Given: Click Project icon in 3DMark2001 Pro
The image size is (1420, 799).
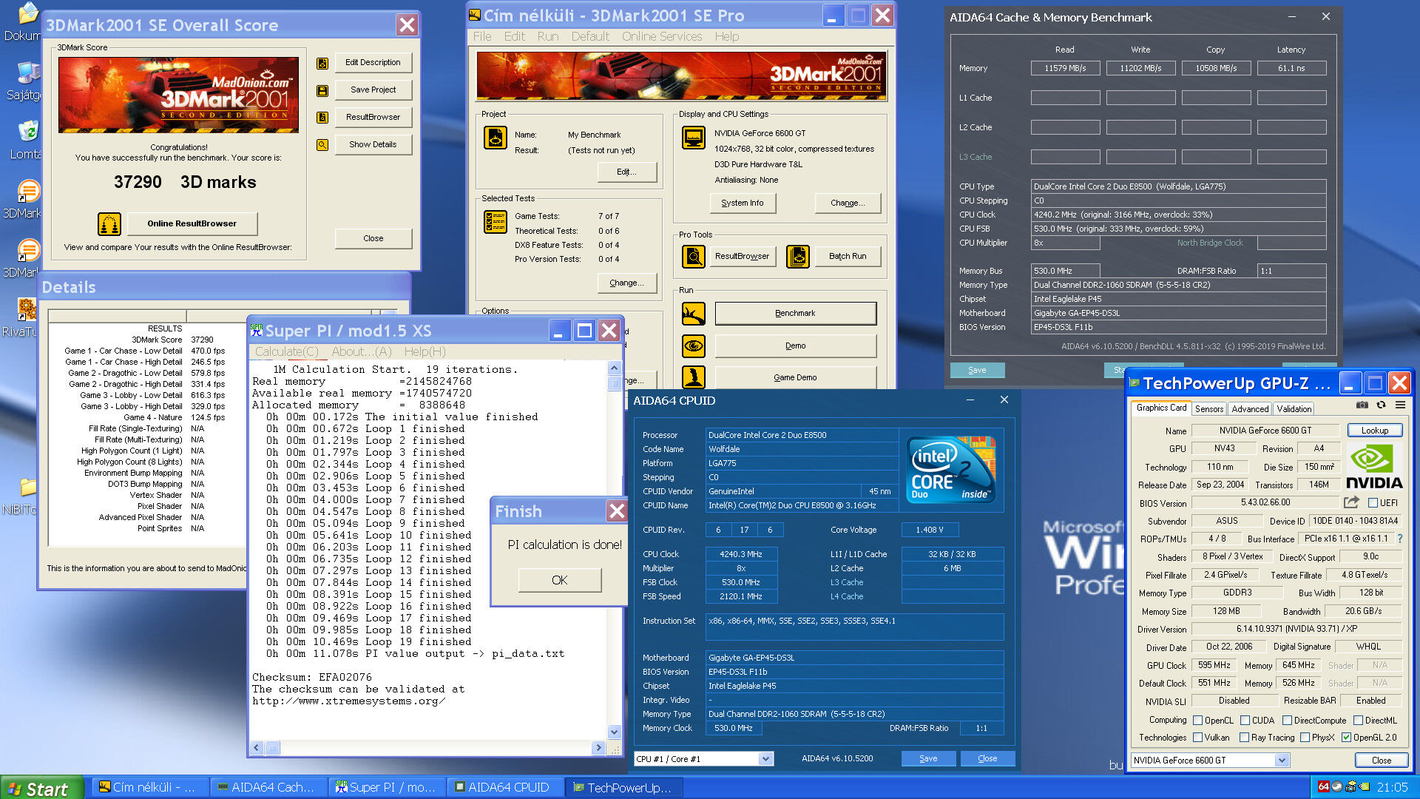Looking at the screenshot, I should pos(496,138).
